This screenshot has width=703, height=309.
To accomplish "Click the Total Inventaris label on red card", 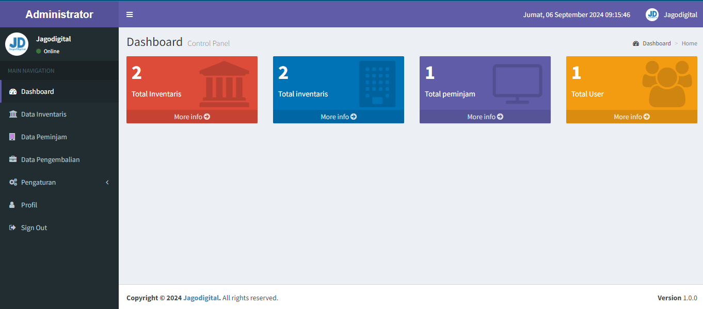I will click(156, 94).
